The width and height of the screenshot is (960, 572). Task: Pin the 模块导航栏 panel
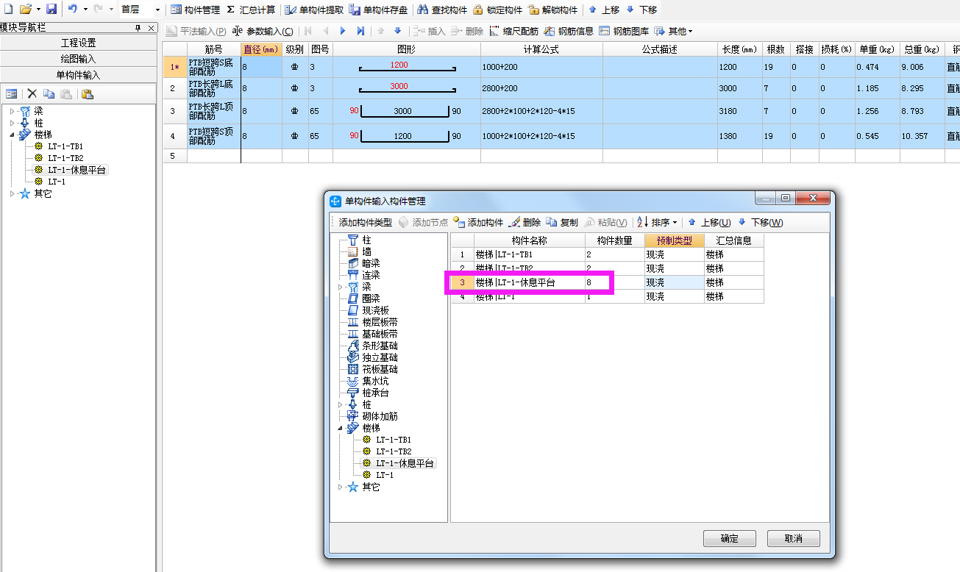pos(138,28)
